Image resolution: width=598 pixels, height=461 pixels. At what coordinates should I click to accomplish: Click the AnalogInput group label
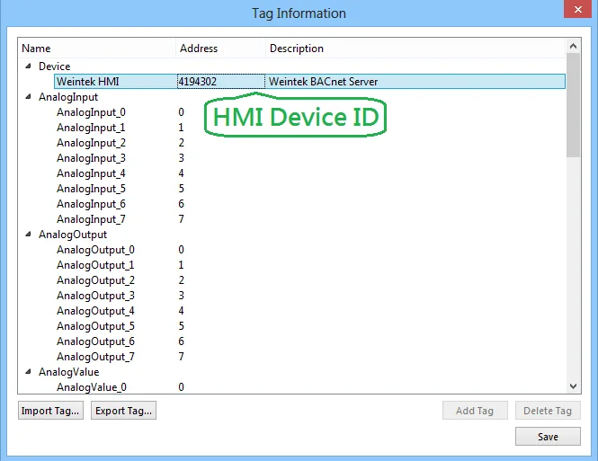point(68,97)
